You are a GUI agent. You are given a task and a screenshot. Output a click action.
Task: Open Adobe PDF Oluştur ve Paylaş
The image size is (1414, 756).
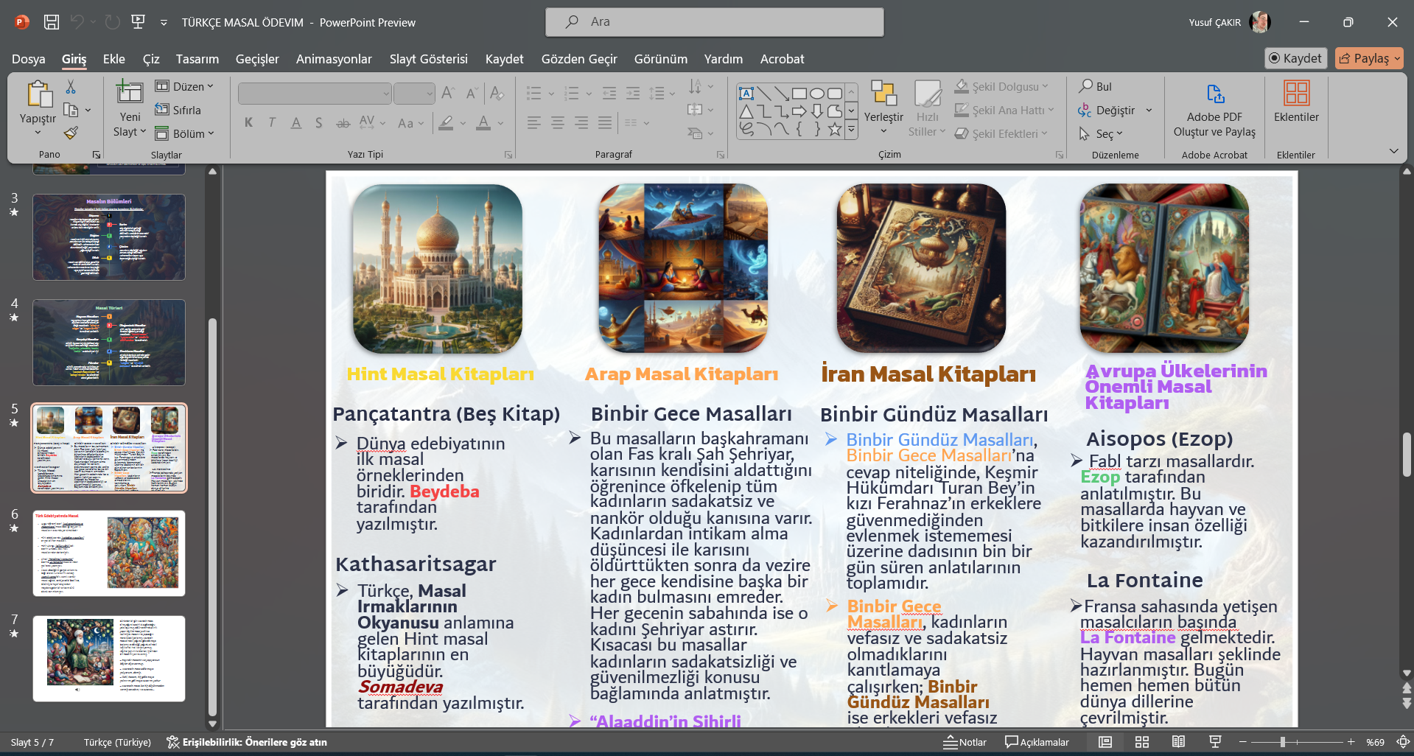point(1214,109)
